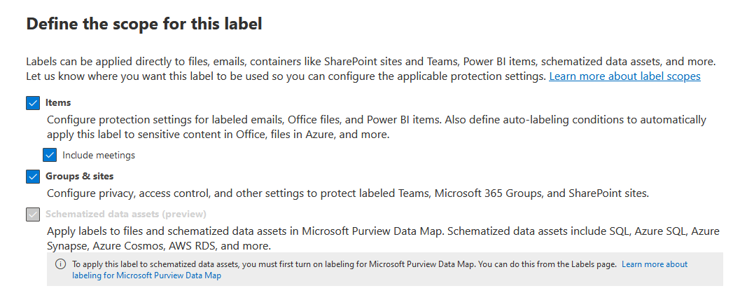740x300 pixels.
Task: Click the info icon in the gray notice
Action: point(61,264)
